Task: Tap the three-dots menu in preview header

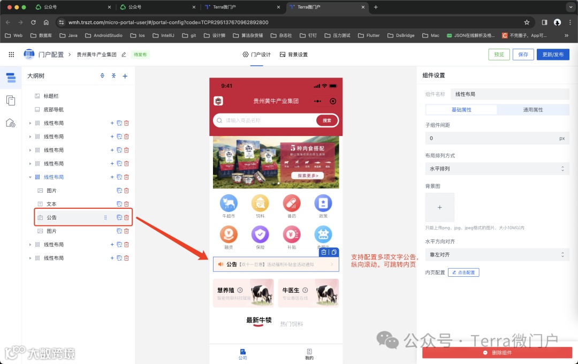Action: [x=317, y=101]
